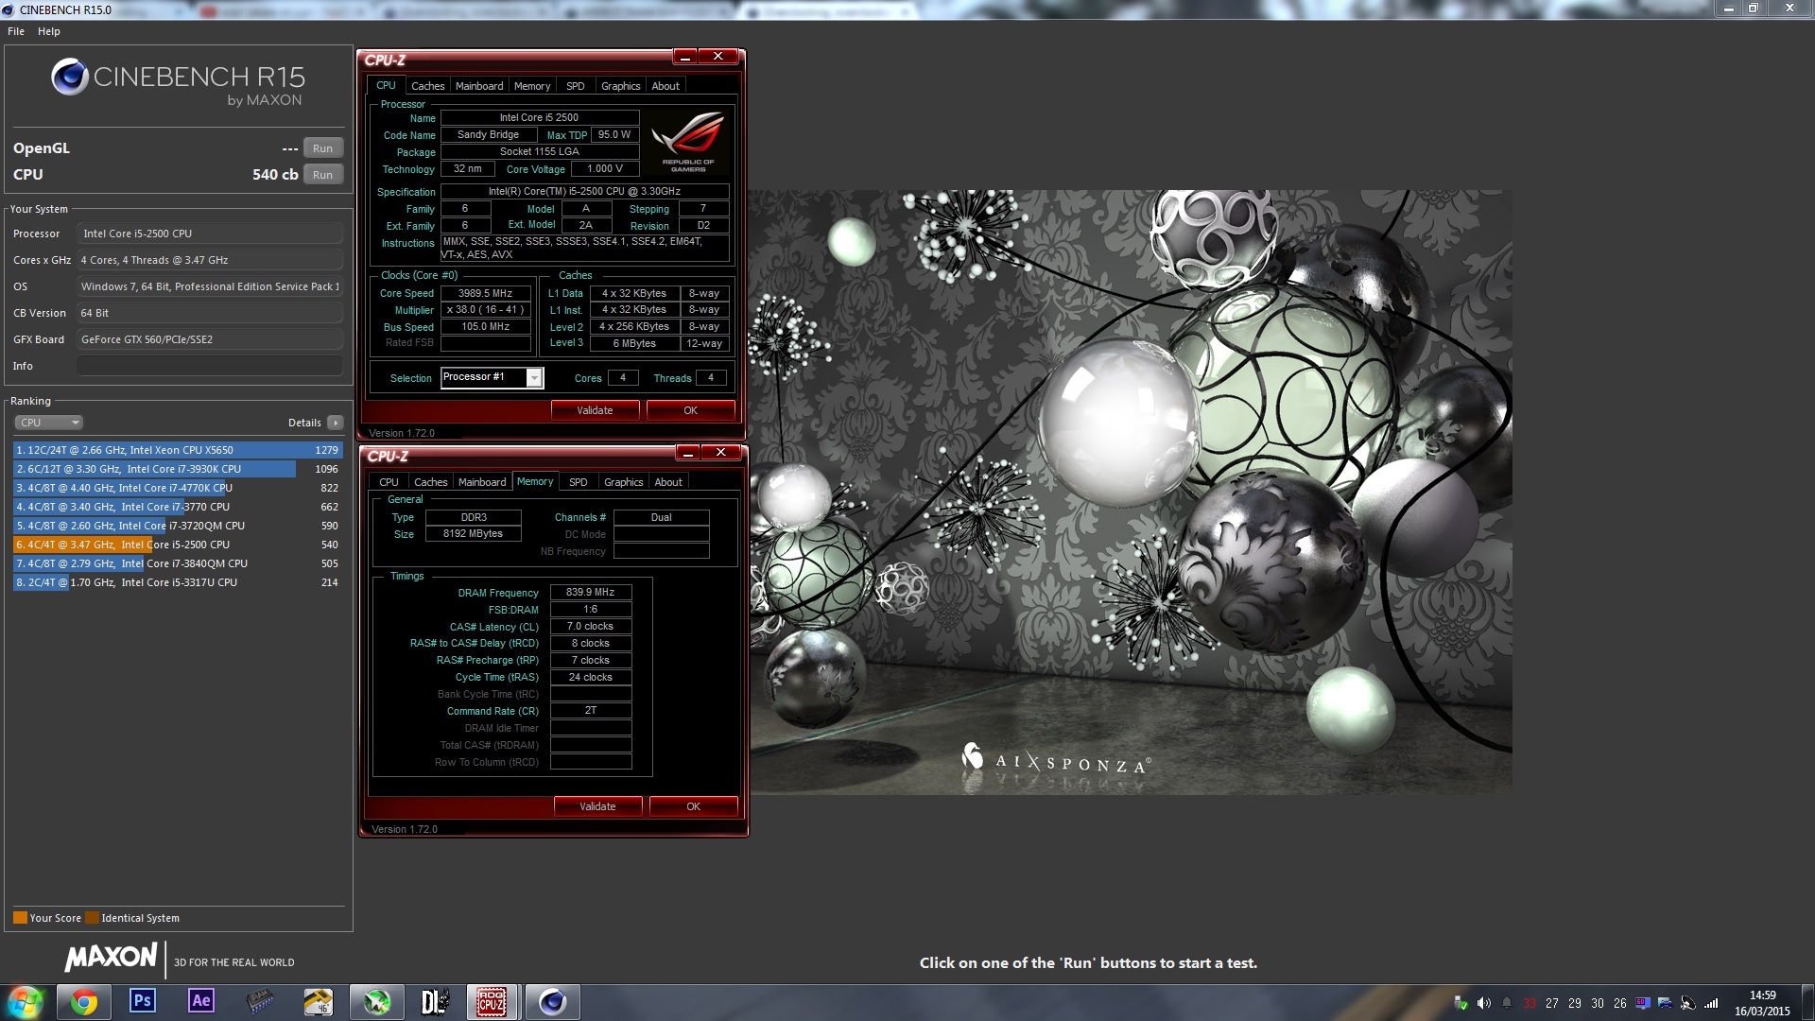1815x1021 pixels.
Task: Click the red 33 temperature tray reading
Action: (x=1530, y=1003)
